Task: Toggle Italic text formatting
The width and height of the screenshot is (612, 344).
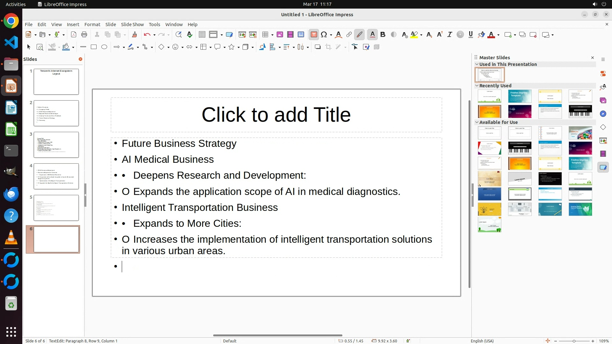Action: click(x=449, y=35)
